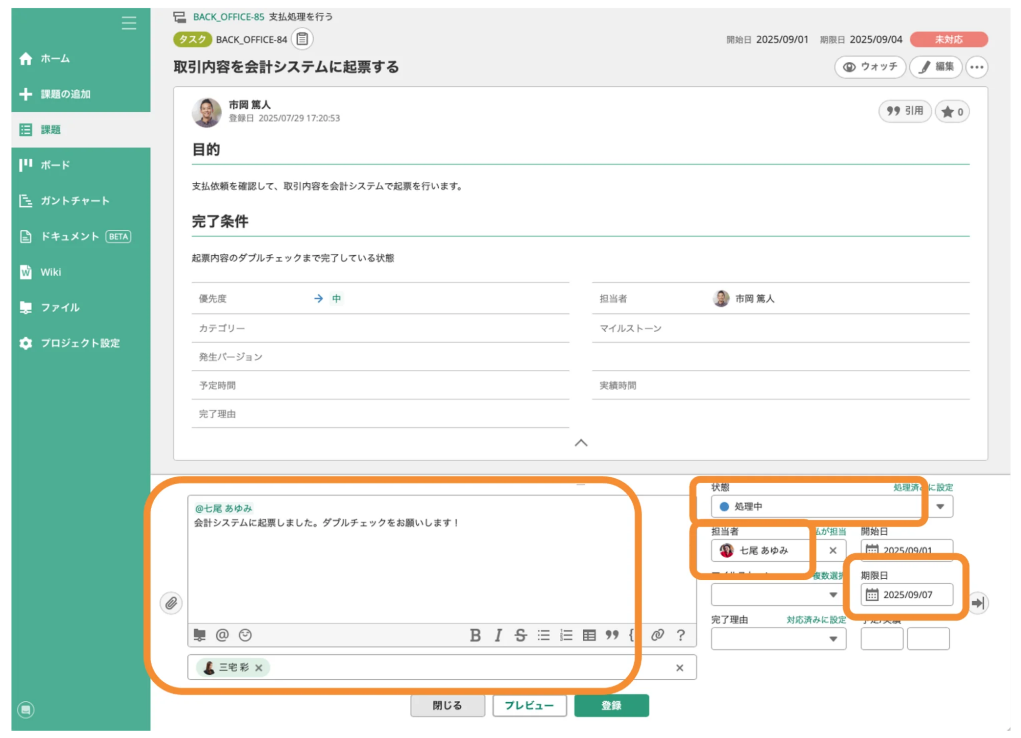Open the マイルストーン dropdown
The image size is (1021, 738).
(x=778, y=594)
